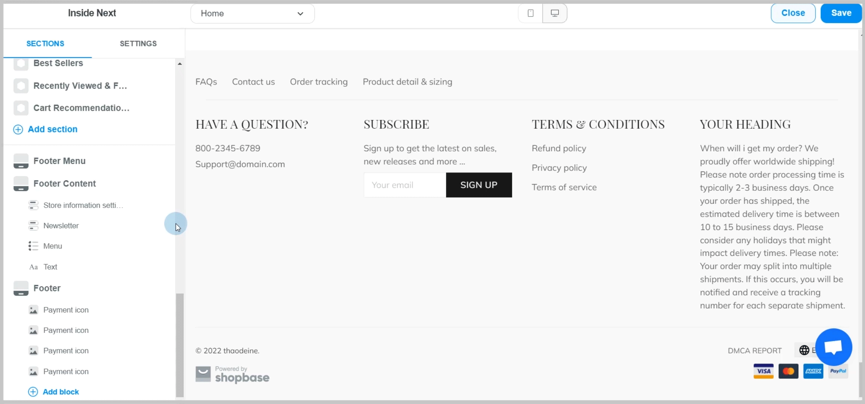
Task: Click the TERMS & CONDITIONS heading
Action: pyautogui.click(x=598, y=124)
